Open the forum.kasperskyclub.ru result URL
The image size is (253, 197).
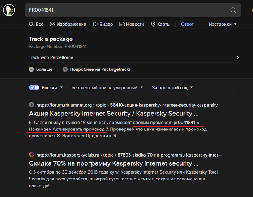pos(129,155)
